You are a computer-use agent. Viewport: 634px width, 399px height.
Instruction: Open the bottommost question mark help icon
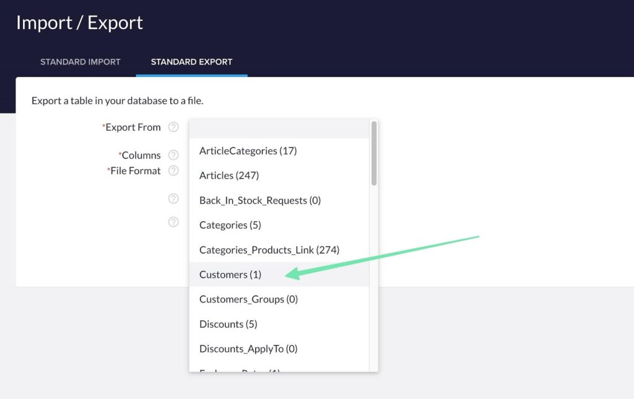(173, 222)
